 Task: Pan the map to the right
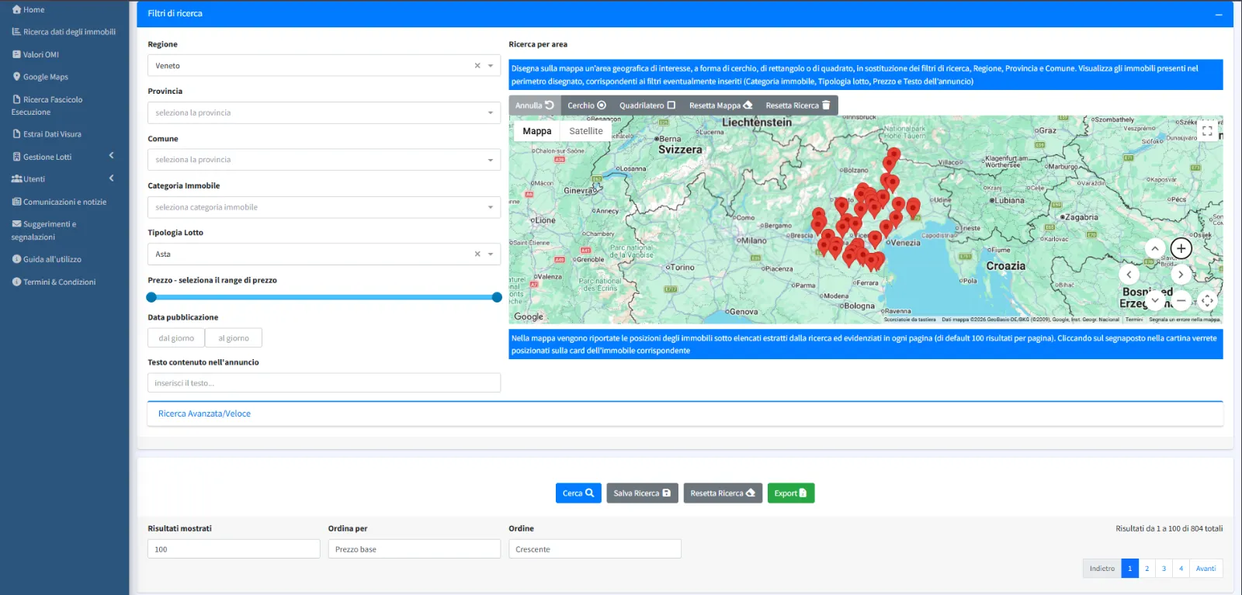(1181, 274)
